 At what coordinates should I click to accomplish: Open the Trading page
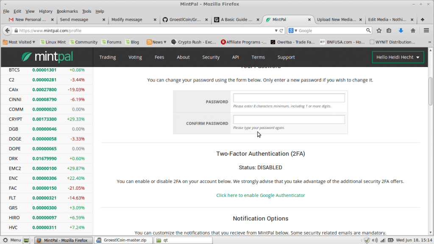(107, 57)
